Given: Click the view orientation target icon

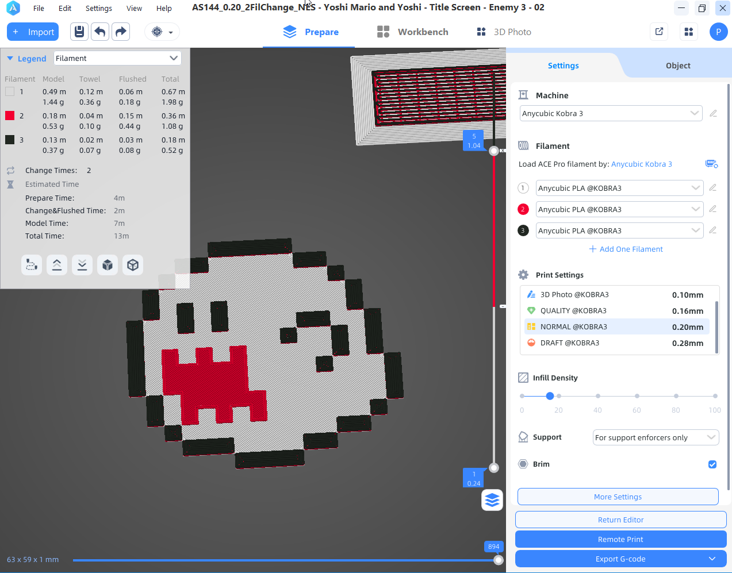Looking at the screenshot, I should point(157,32).
